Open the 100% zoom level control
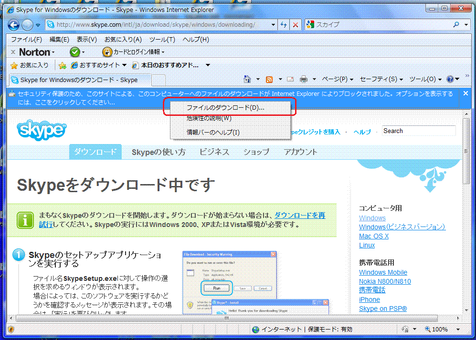Image resolution: width=476 pixels, height=340 pixels. tap(442, 330)
